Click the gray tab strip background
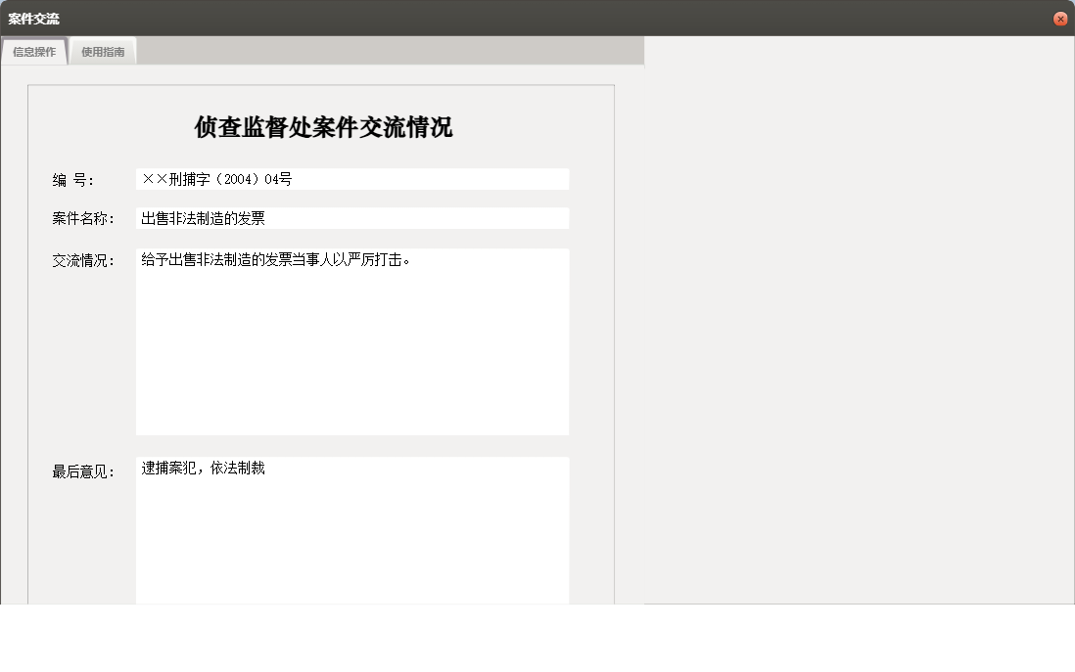 click(x=392, y=51)
